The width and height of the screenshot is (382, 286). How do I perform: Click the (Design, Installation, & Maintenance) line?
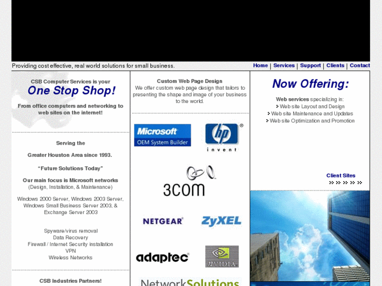70,187
